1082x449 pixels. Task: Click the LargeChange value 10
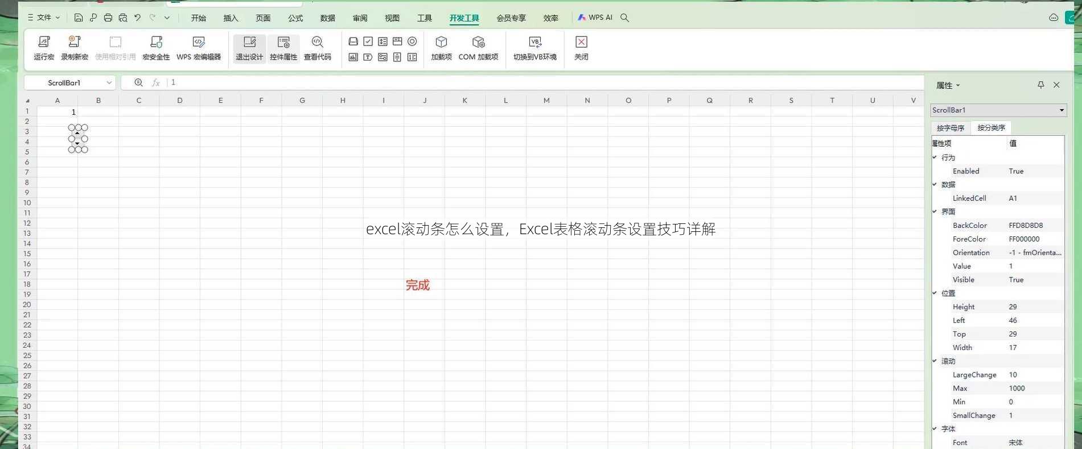pos(1013,375)
